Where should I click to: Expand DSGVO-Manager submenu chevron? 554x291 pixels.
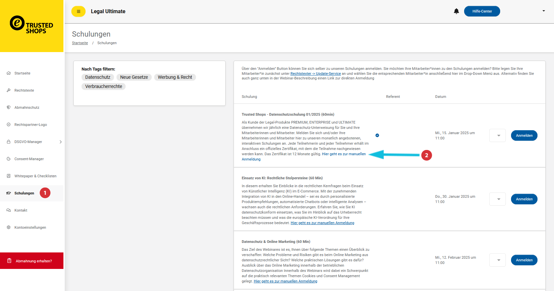pyautogui.click(x=60, y=142)
